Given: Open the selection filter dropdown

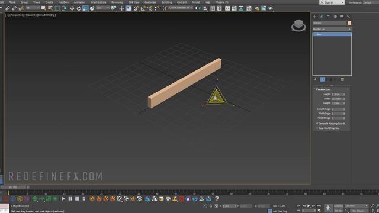Looking at the screenshot, I should coord(33,8).
